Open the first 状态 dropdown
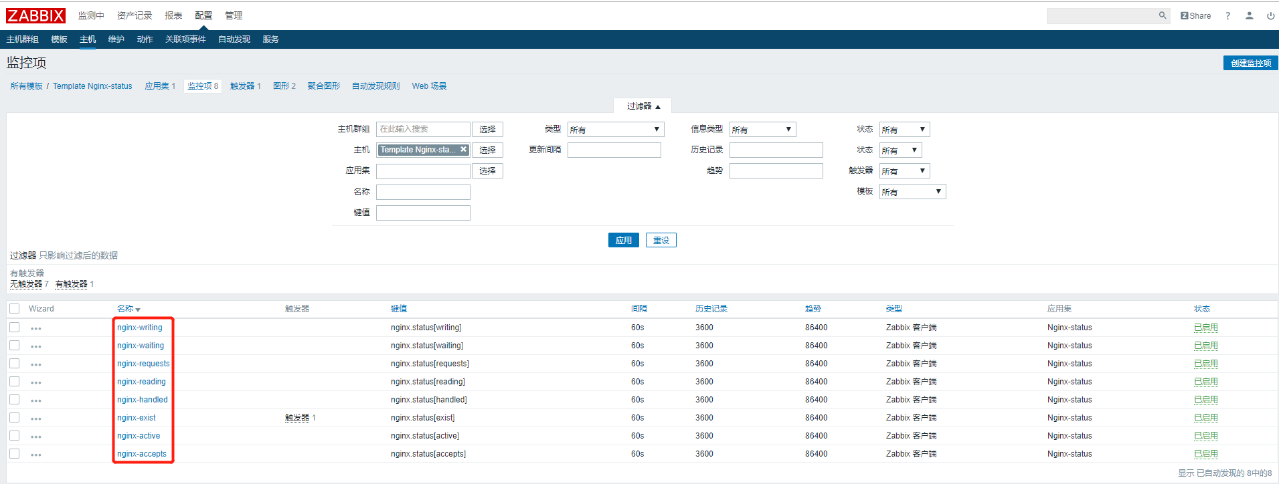 904,130
